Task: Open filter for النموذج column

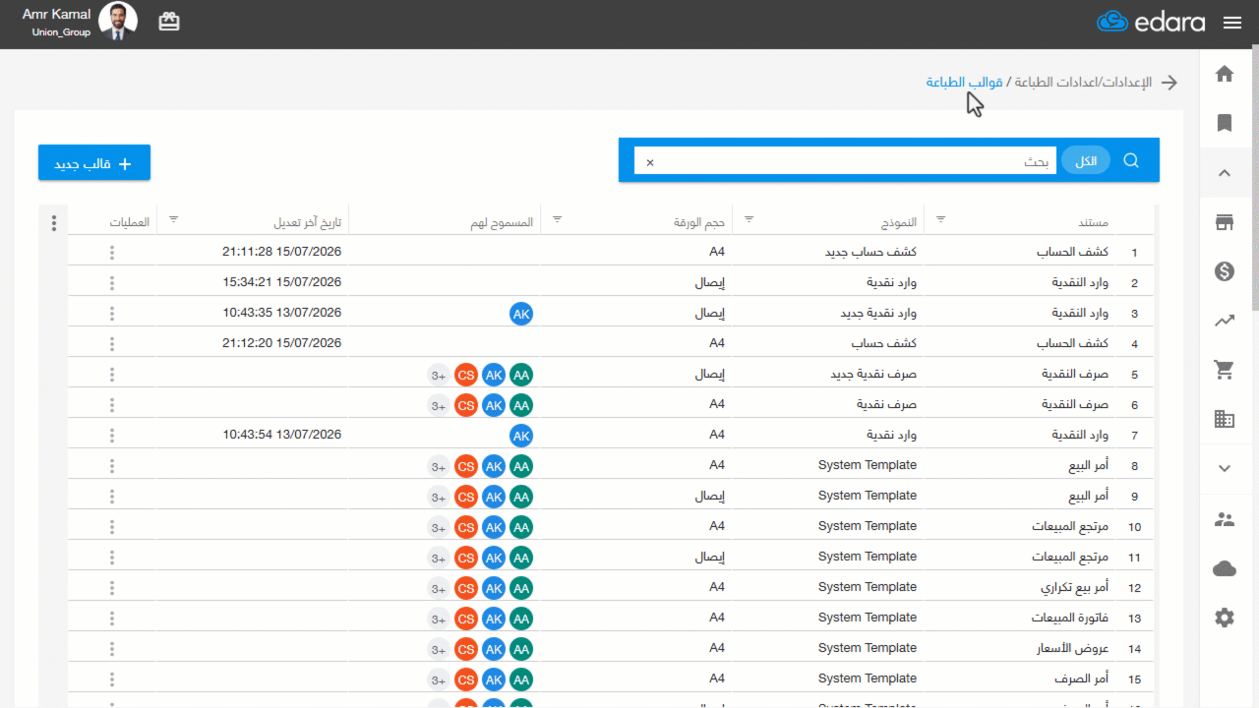Action: 749,219
